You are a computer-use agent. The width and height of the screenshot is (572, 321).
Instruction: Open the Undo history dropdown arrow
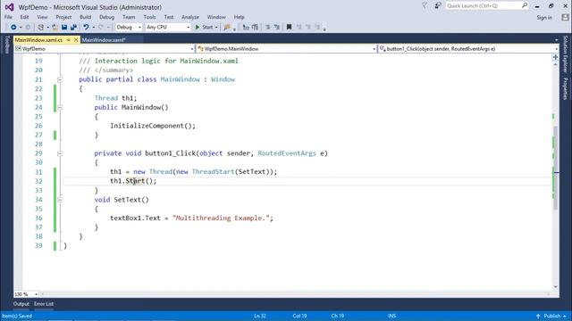(93, 28)
